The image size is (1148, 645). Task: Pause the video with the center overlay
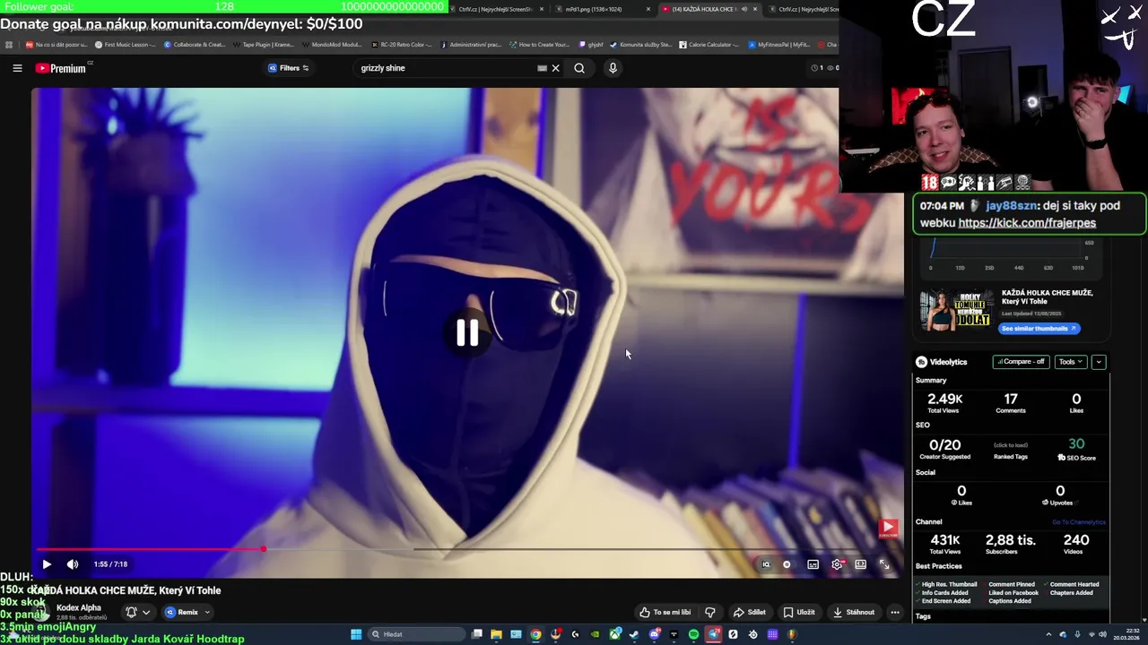pos(467,332)
